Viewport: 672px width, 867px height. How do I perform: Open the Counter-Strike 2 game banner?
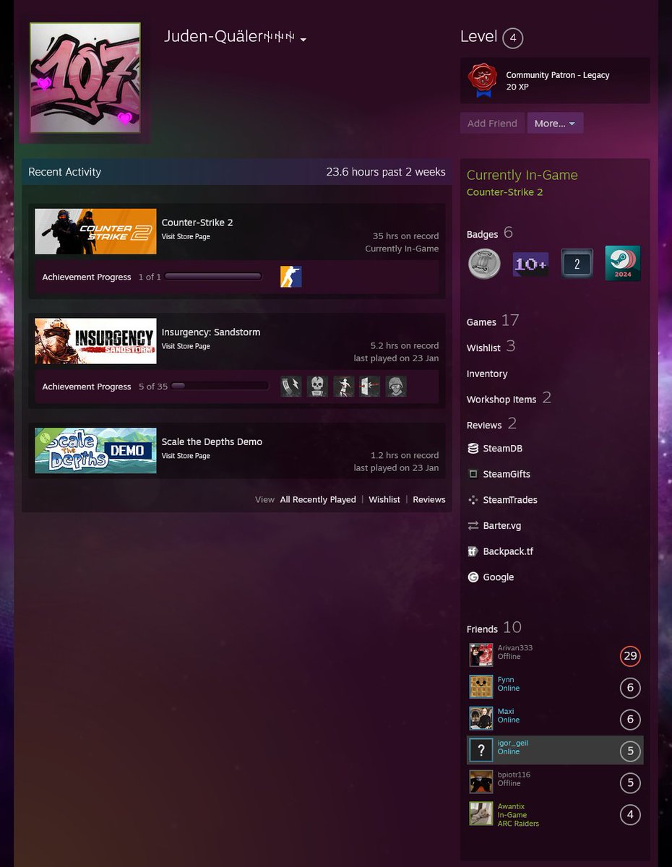coord(95,231)
